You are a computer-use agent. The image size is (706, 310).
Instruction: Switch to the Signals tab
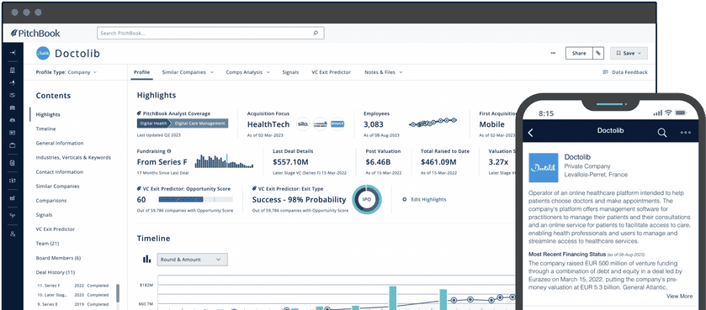point(290,72)
